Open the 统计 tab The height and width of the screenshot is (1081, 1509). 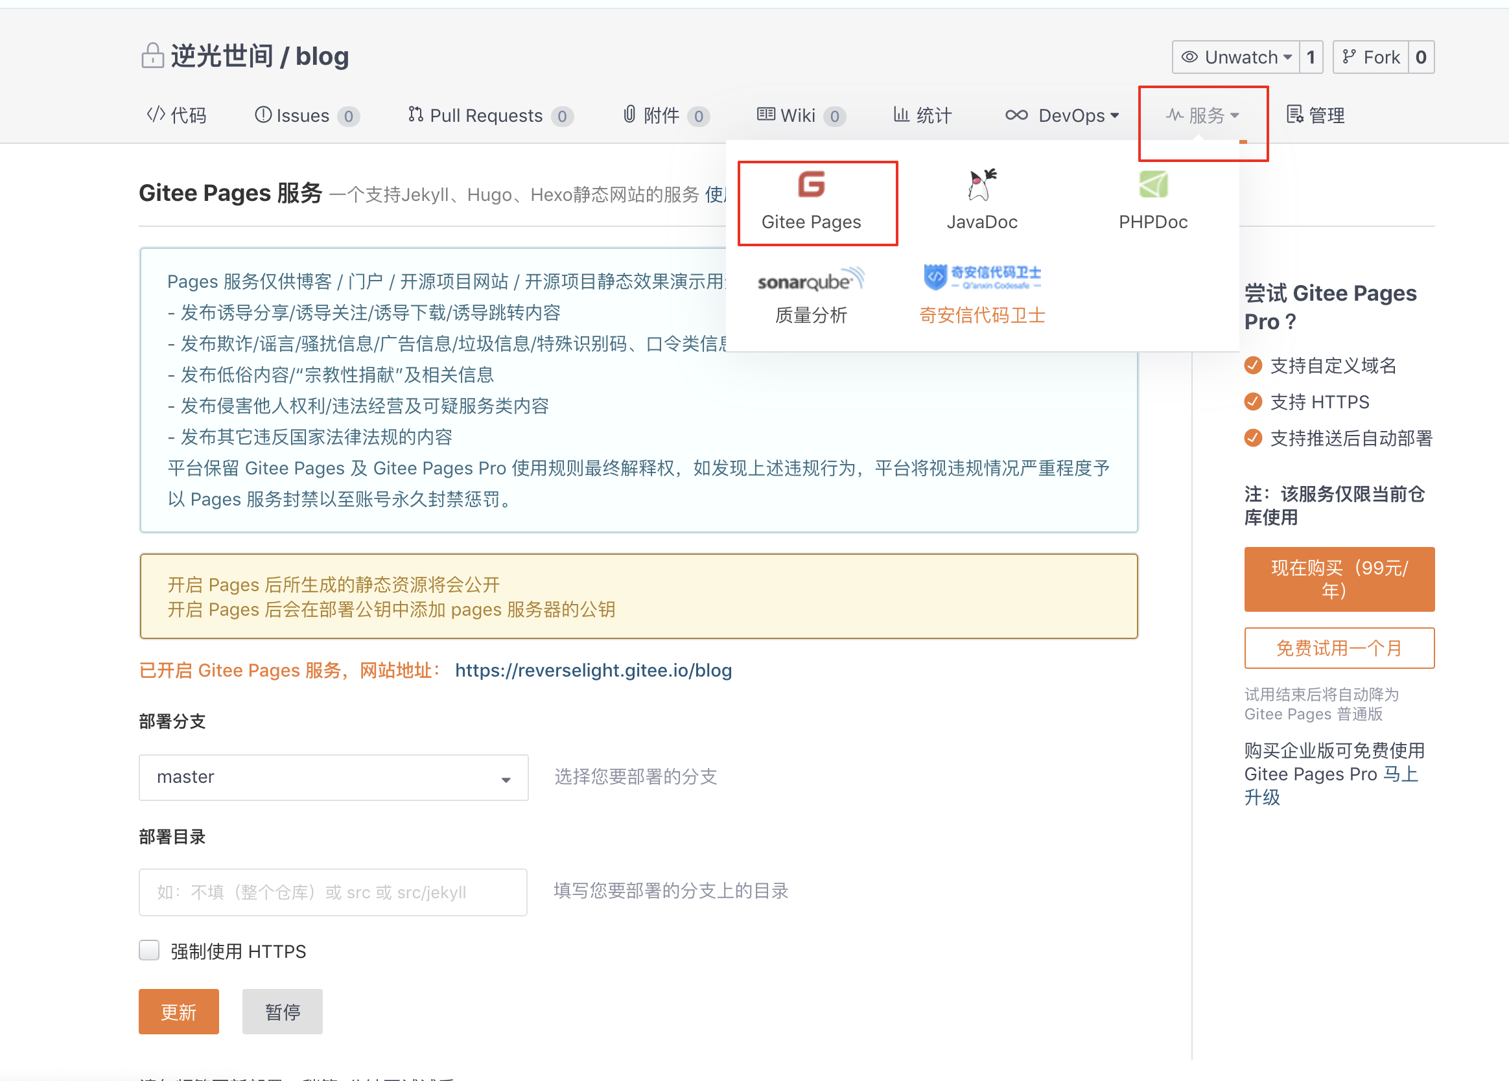coord(922,115)
